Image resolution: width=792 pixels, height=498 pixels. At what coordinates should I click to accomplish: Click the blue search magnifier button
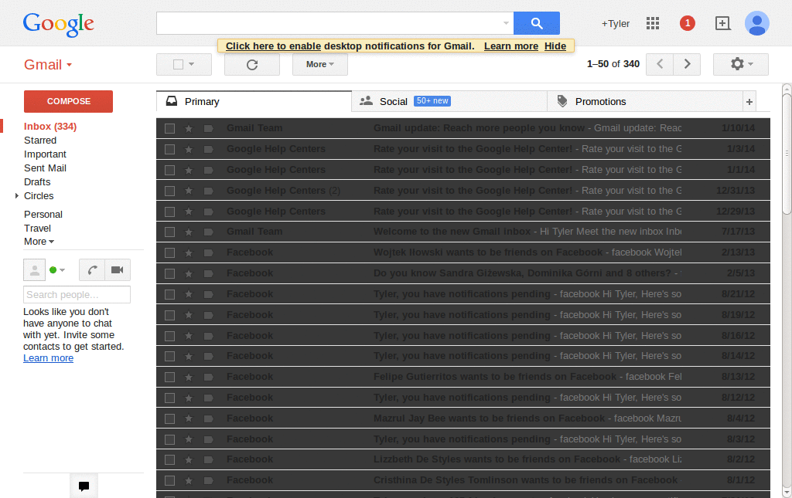pos(537,23)
